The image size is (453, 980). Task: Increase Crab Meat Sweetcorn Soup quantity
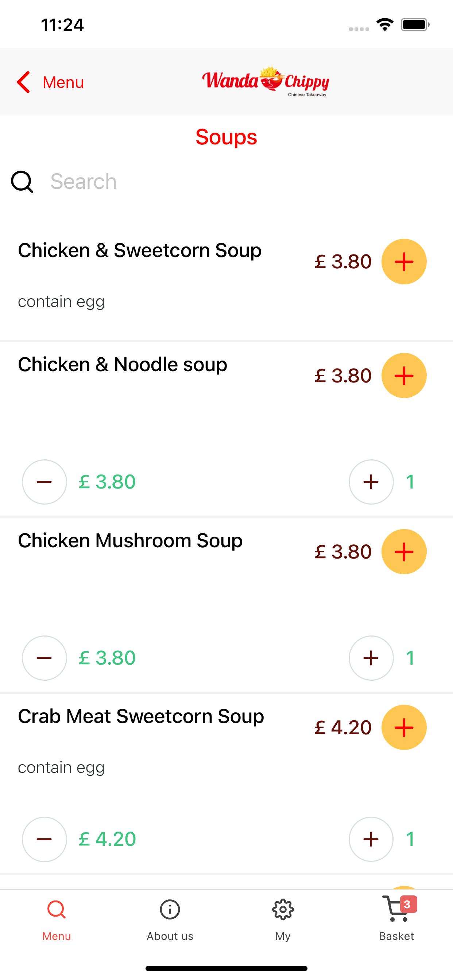pos(371,839)
